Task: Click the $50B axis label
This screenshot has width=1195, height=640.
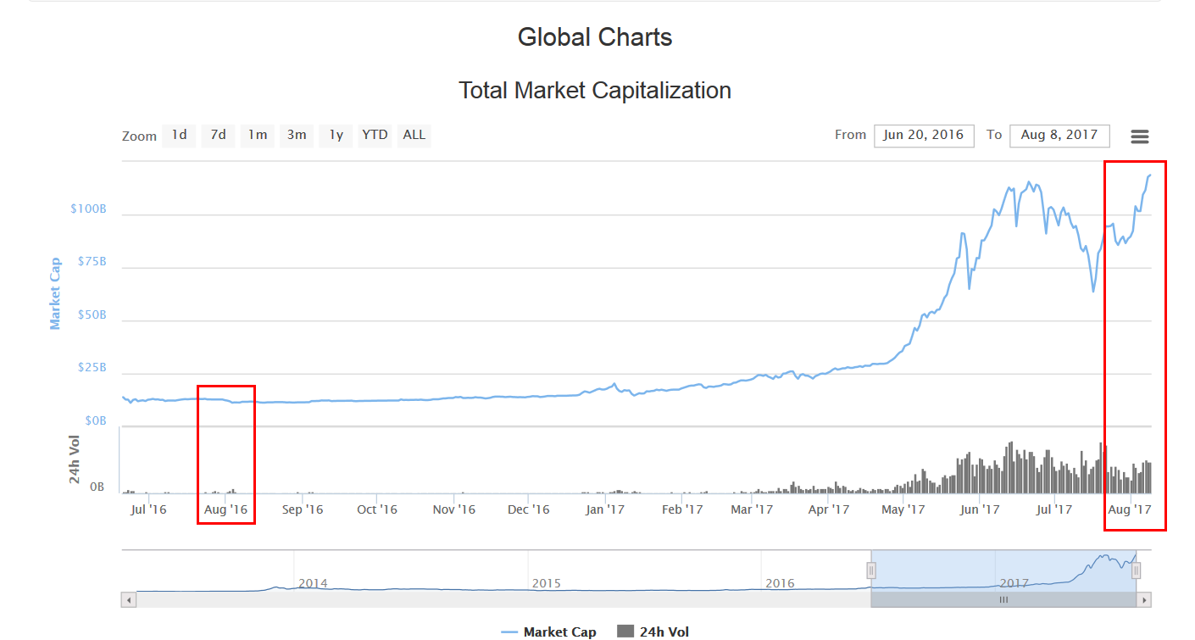Action: pos(92,314)
